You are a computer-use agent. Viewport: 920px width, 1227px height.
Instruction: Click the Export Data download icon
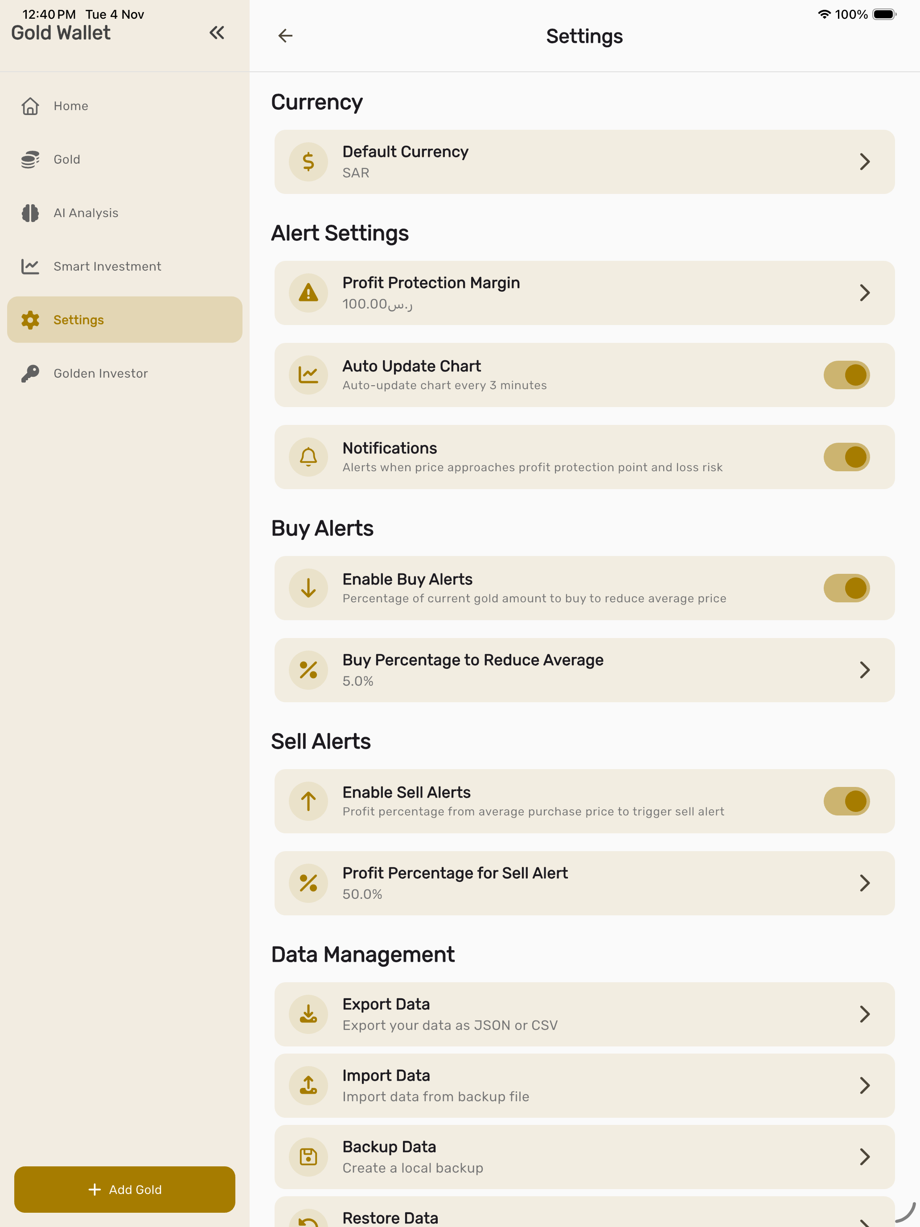click(308, 1014)
